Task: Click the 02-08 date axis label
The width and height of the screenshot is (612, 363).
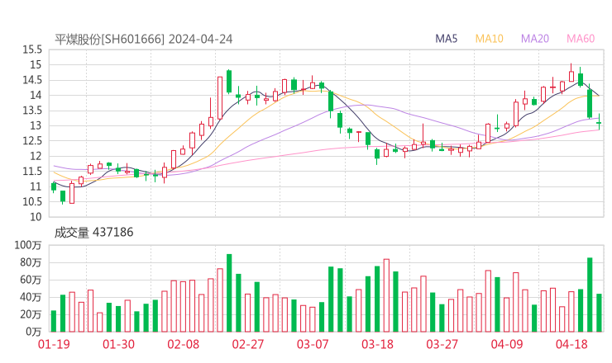Action: click(x=183, y=344)
